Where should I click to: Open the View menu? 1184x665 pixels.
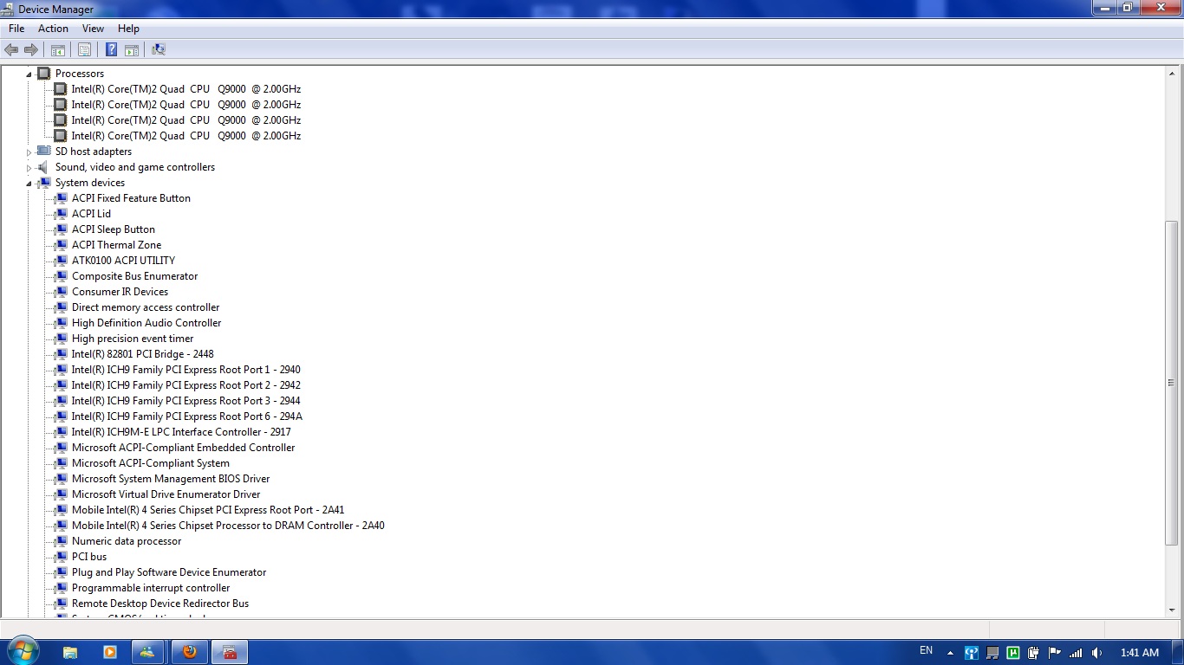pyautogui.click(x=93, y=29)
